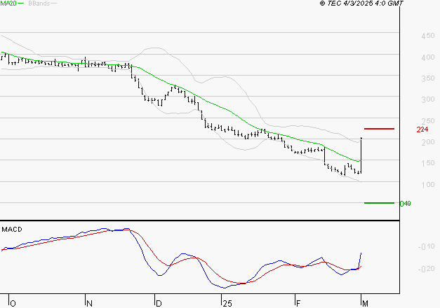Click the 250 price axis label
This screenshot has width=440, height=308.
click(x=427, y=121)
